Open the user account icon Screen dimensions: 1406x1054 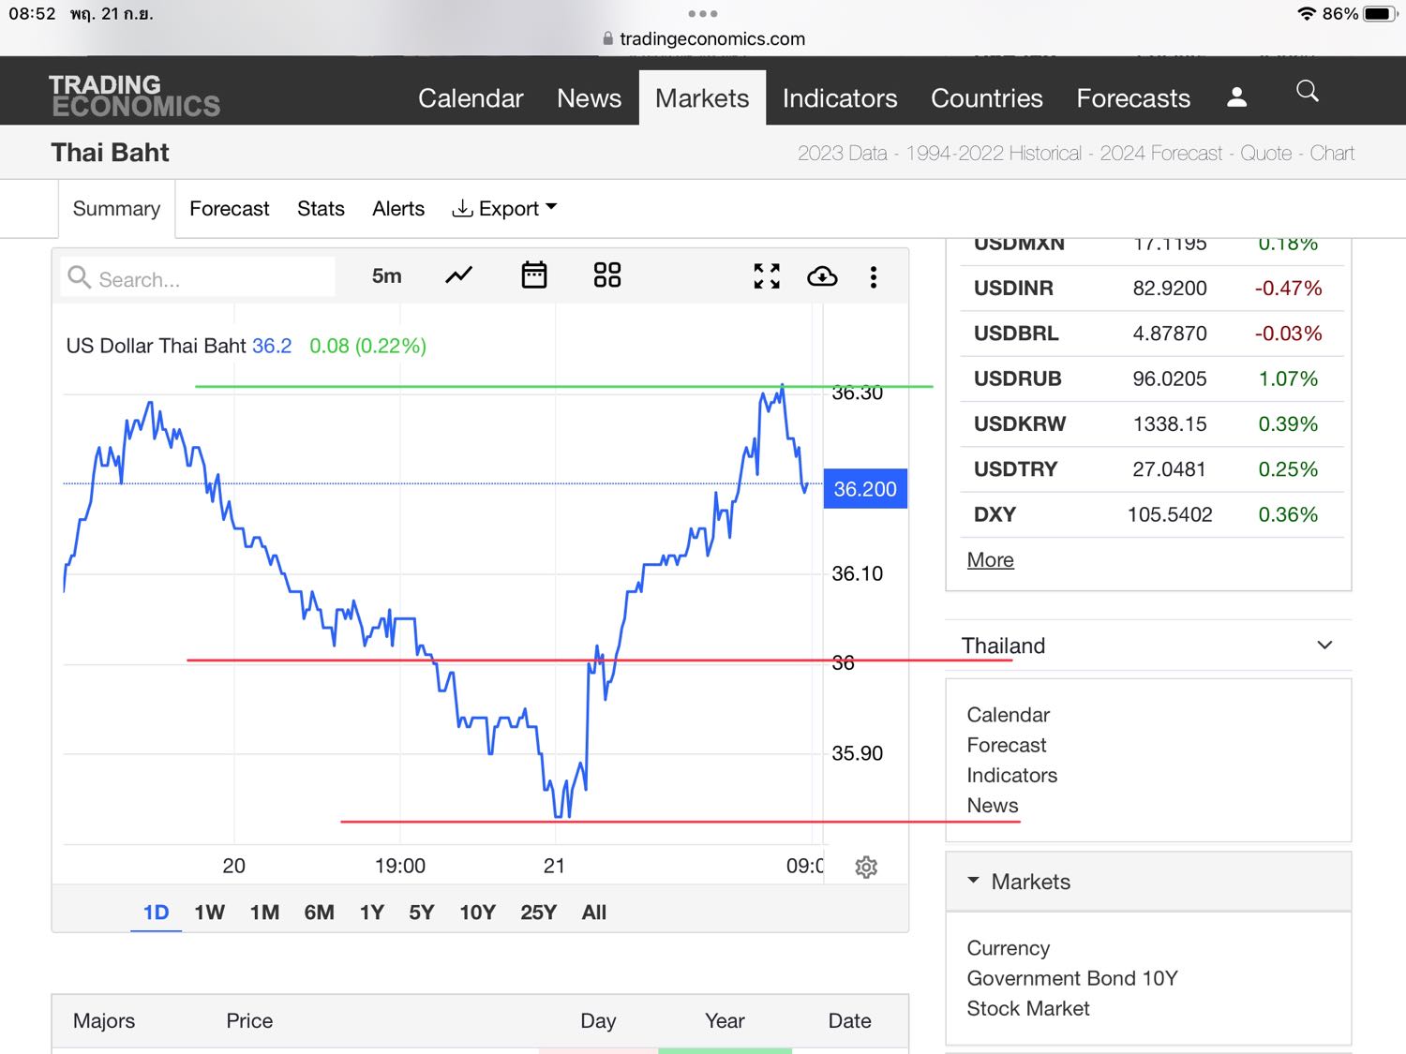pos(1236,96)
